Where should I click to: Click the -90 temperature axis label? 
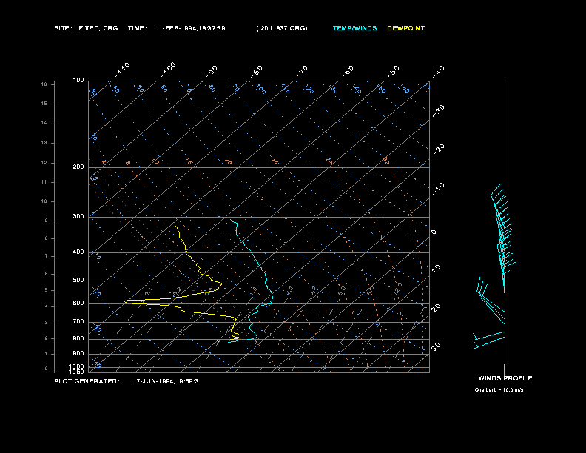coord(212,72)
